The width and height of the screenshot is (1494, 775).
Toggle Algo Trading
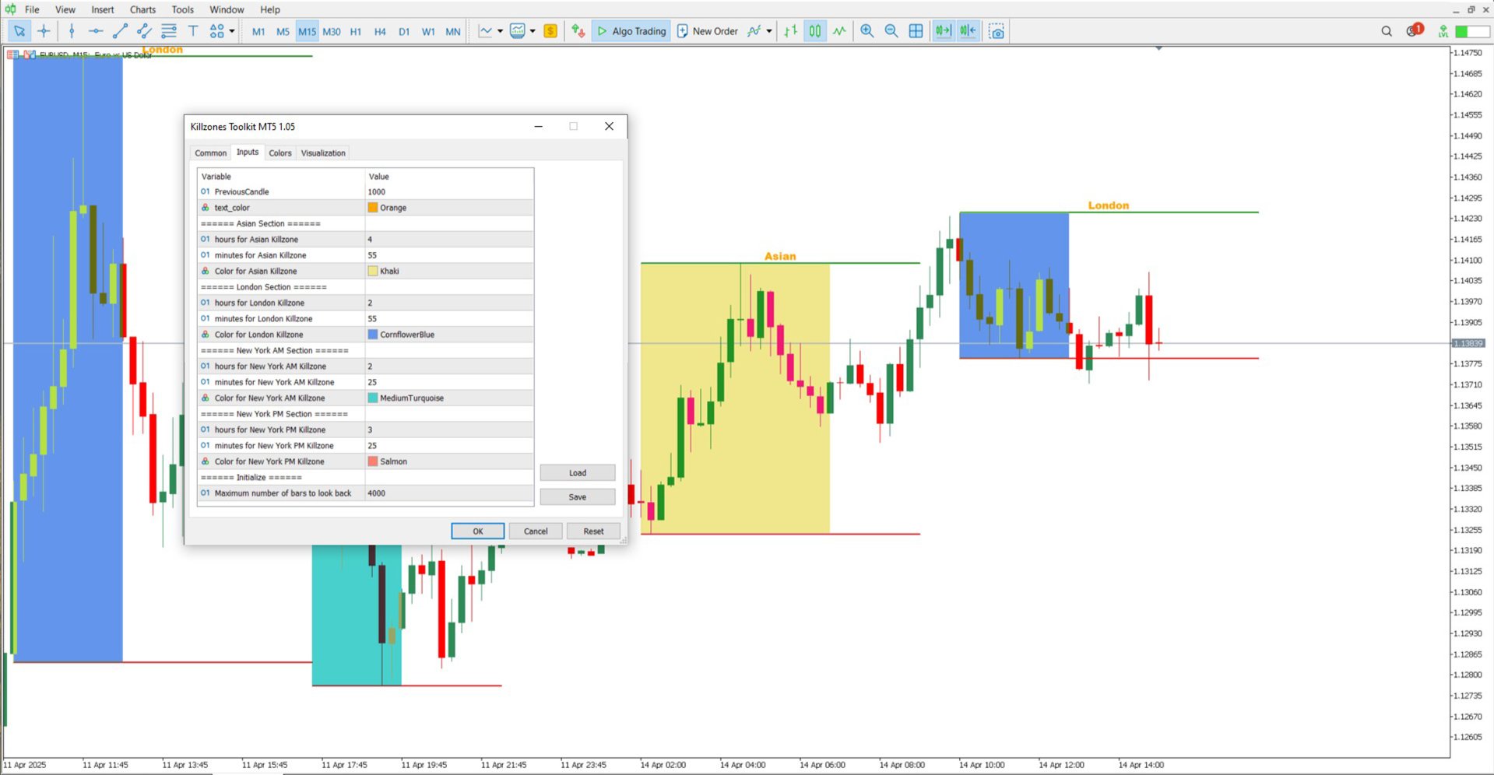(631, 31)
